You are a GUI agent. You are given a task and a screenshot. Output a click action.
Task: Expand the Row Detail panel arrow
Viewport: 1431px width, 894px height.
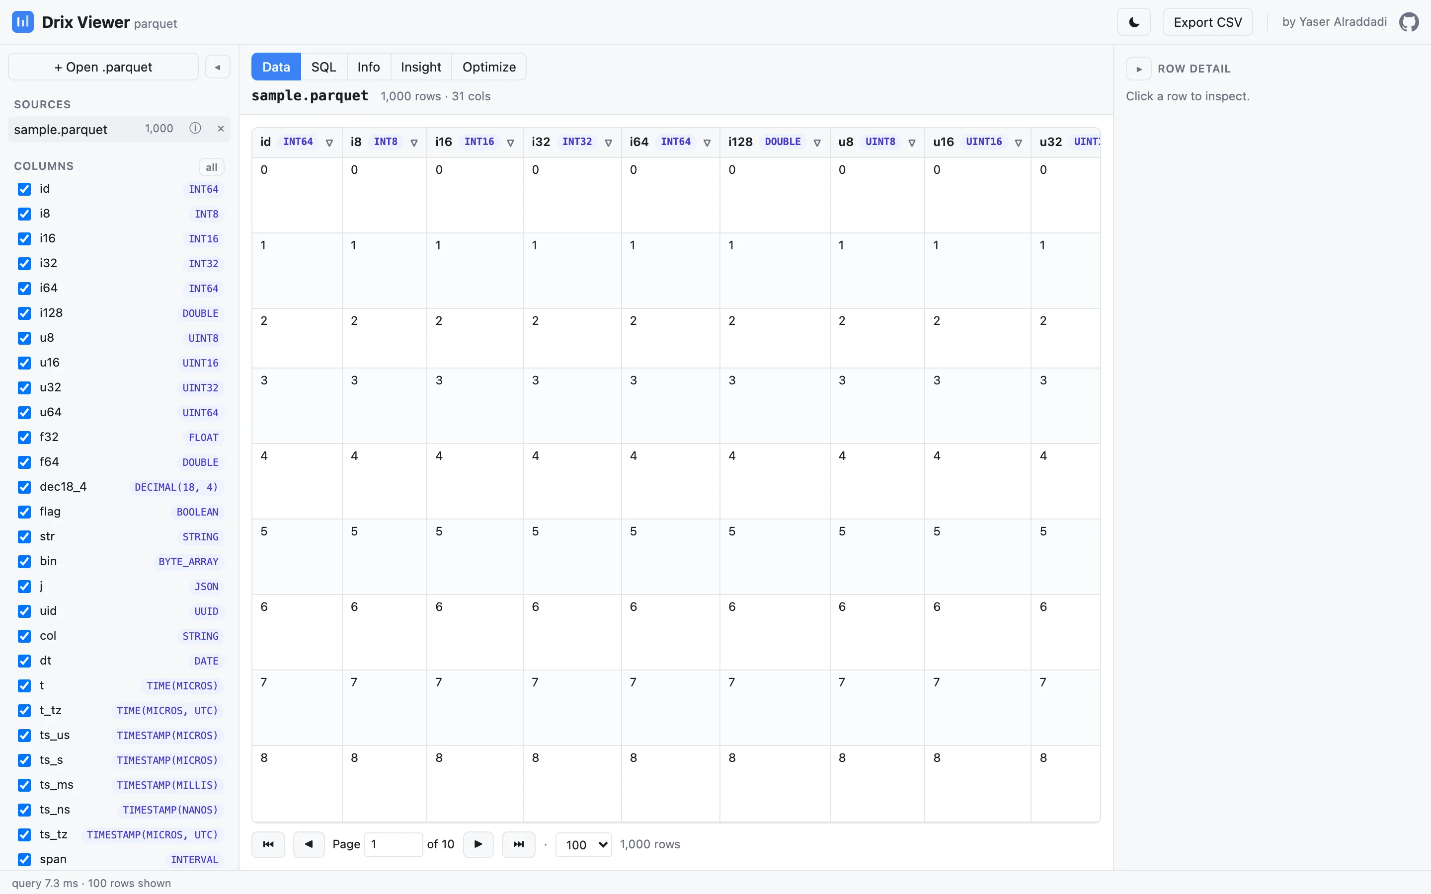pos(1139,69)
